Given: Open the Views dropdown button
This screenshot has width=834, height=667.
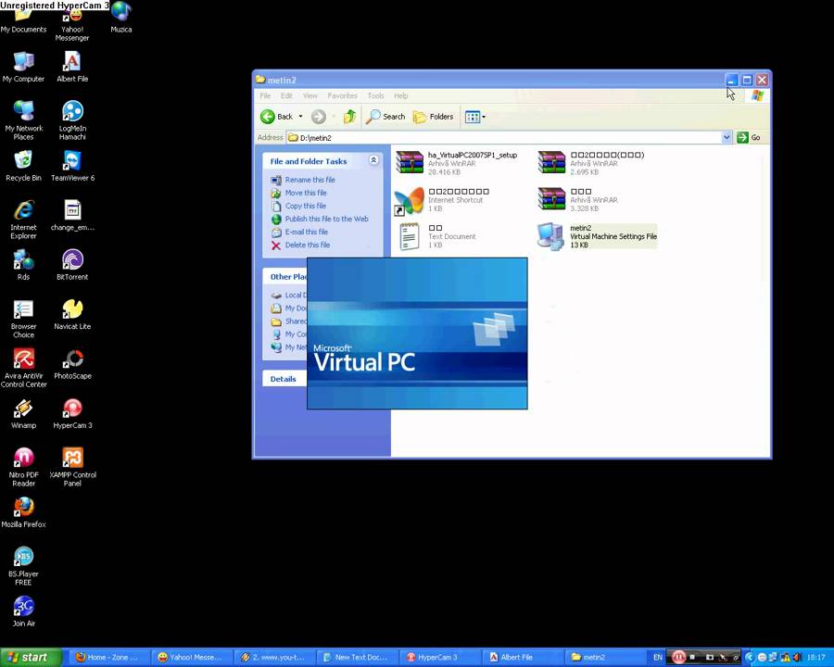Looking at the screenshot, I should click(x=475, y=117).
